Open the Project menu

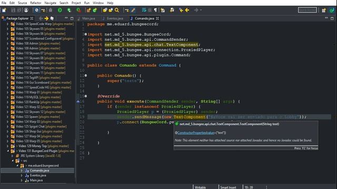pyautogui.click(x=76, y=3)
